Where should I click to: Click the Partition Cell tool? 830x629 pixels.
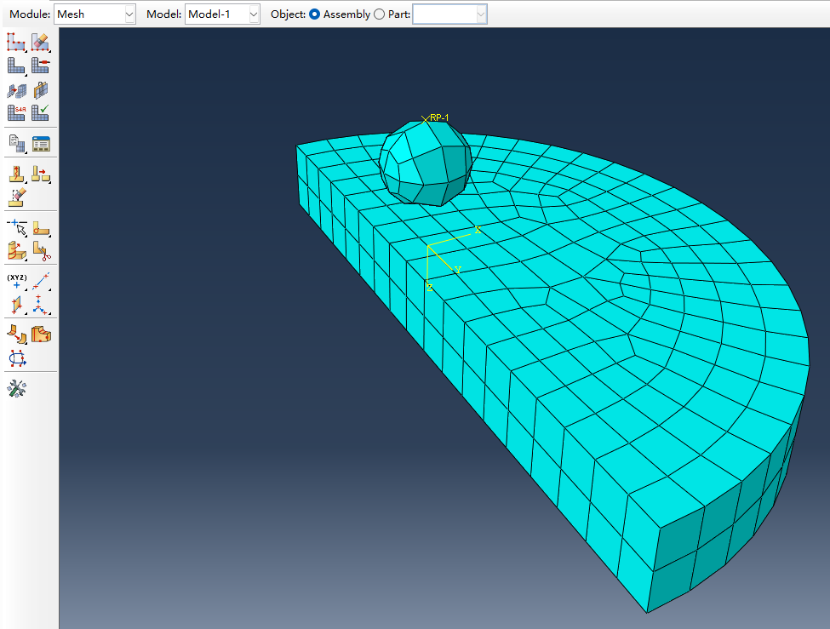pos(16,250)
